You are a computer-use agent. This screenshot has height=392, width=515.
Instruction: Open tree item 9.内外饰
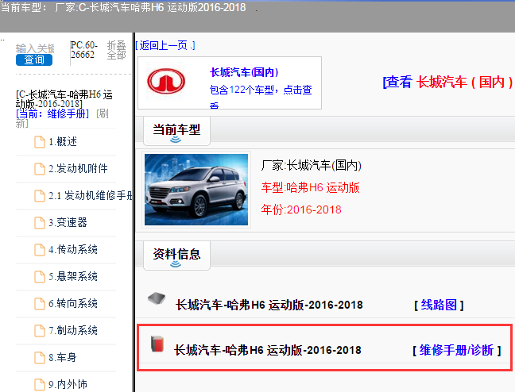click(68, 384)
